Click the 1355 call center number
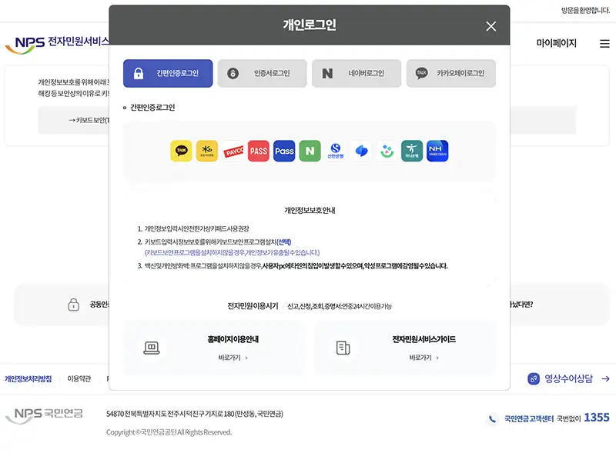 596,418
